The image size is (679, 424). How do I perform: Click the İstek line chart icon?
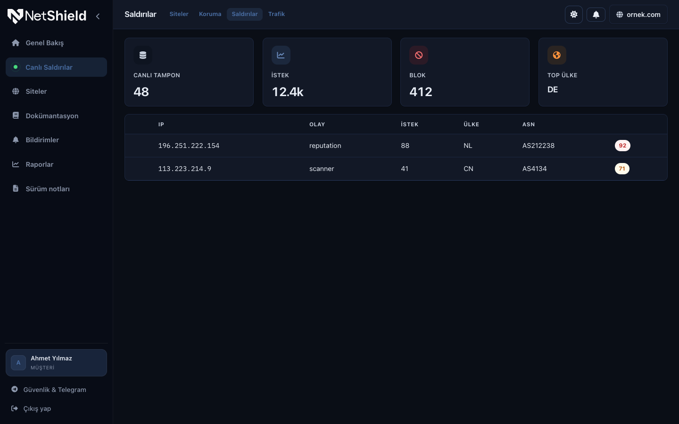tap(281, 55)
